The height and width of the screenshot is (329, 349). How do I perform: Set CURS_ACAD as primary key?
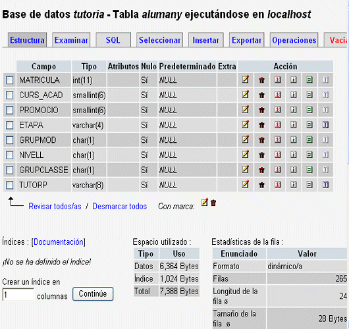coord(277,95)
